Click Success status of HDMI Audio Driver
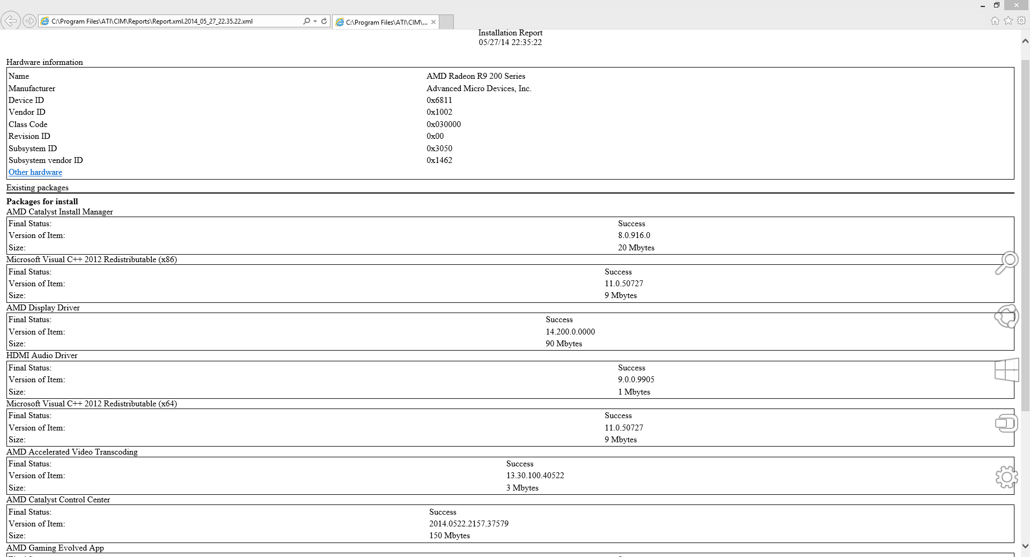Image resolution: width=1030 pixels, height=557 pixels. (x=631, y=368)
